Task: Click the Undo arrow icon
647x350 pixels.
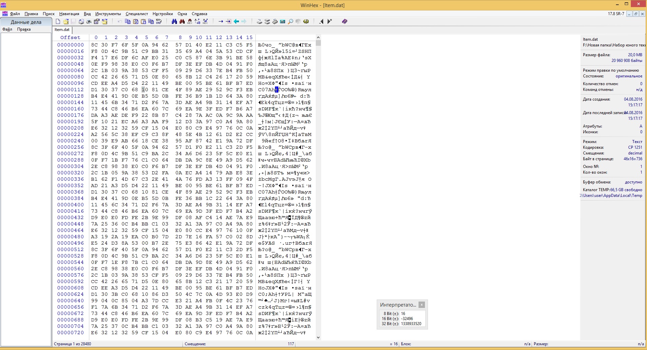Action: pyautogui.click(x=120, y=21)
